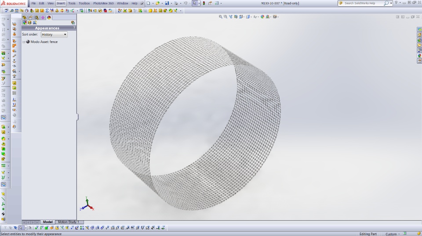Open the File menu
Image resolution: width=422 pixels, height=236 pixels.
click(33, 3)
